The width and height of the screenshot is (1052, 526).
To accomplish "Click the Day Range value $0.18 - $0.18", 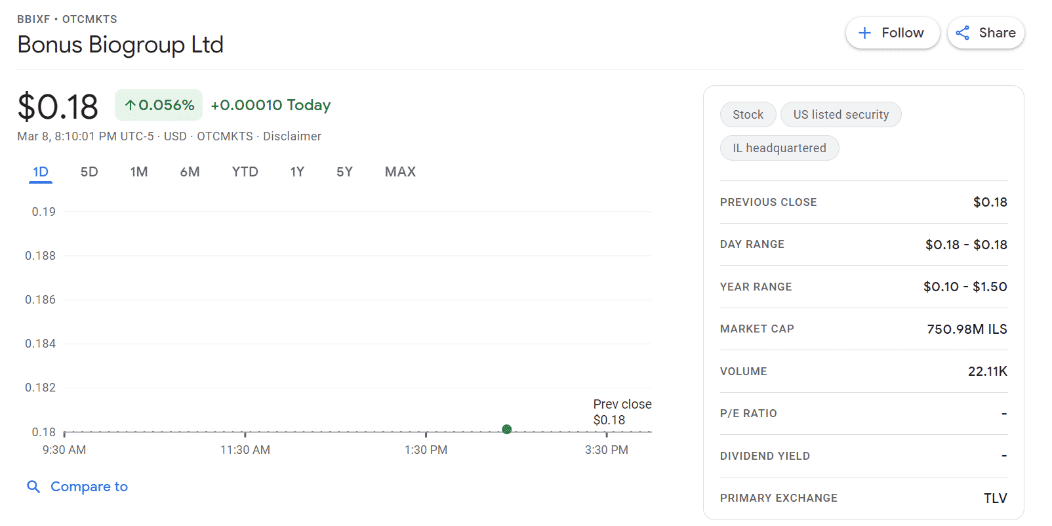I will pos(966,245).
